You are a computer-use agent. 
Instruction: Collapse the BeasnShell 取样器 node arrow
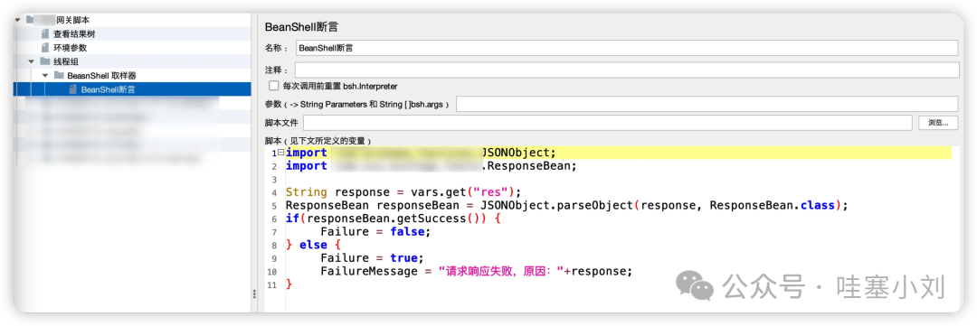[x=45, y=75]
